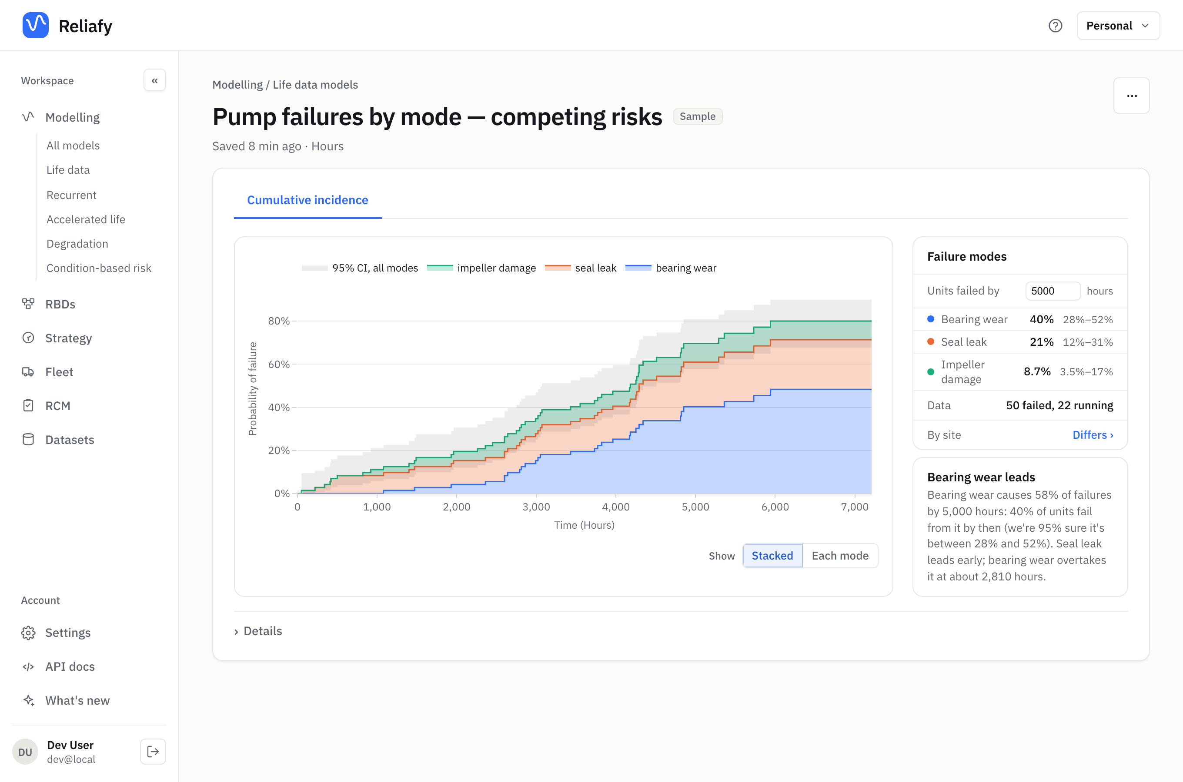Toggle bearing wear legend entry
Screen dimensions: 1183x782
pos(671,268)
